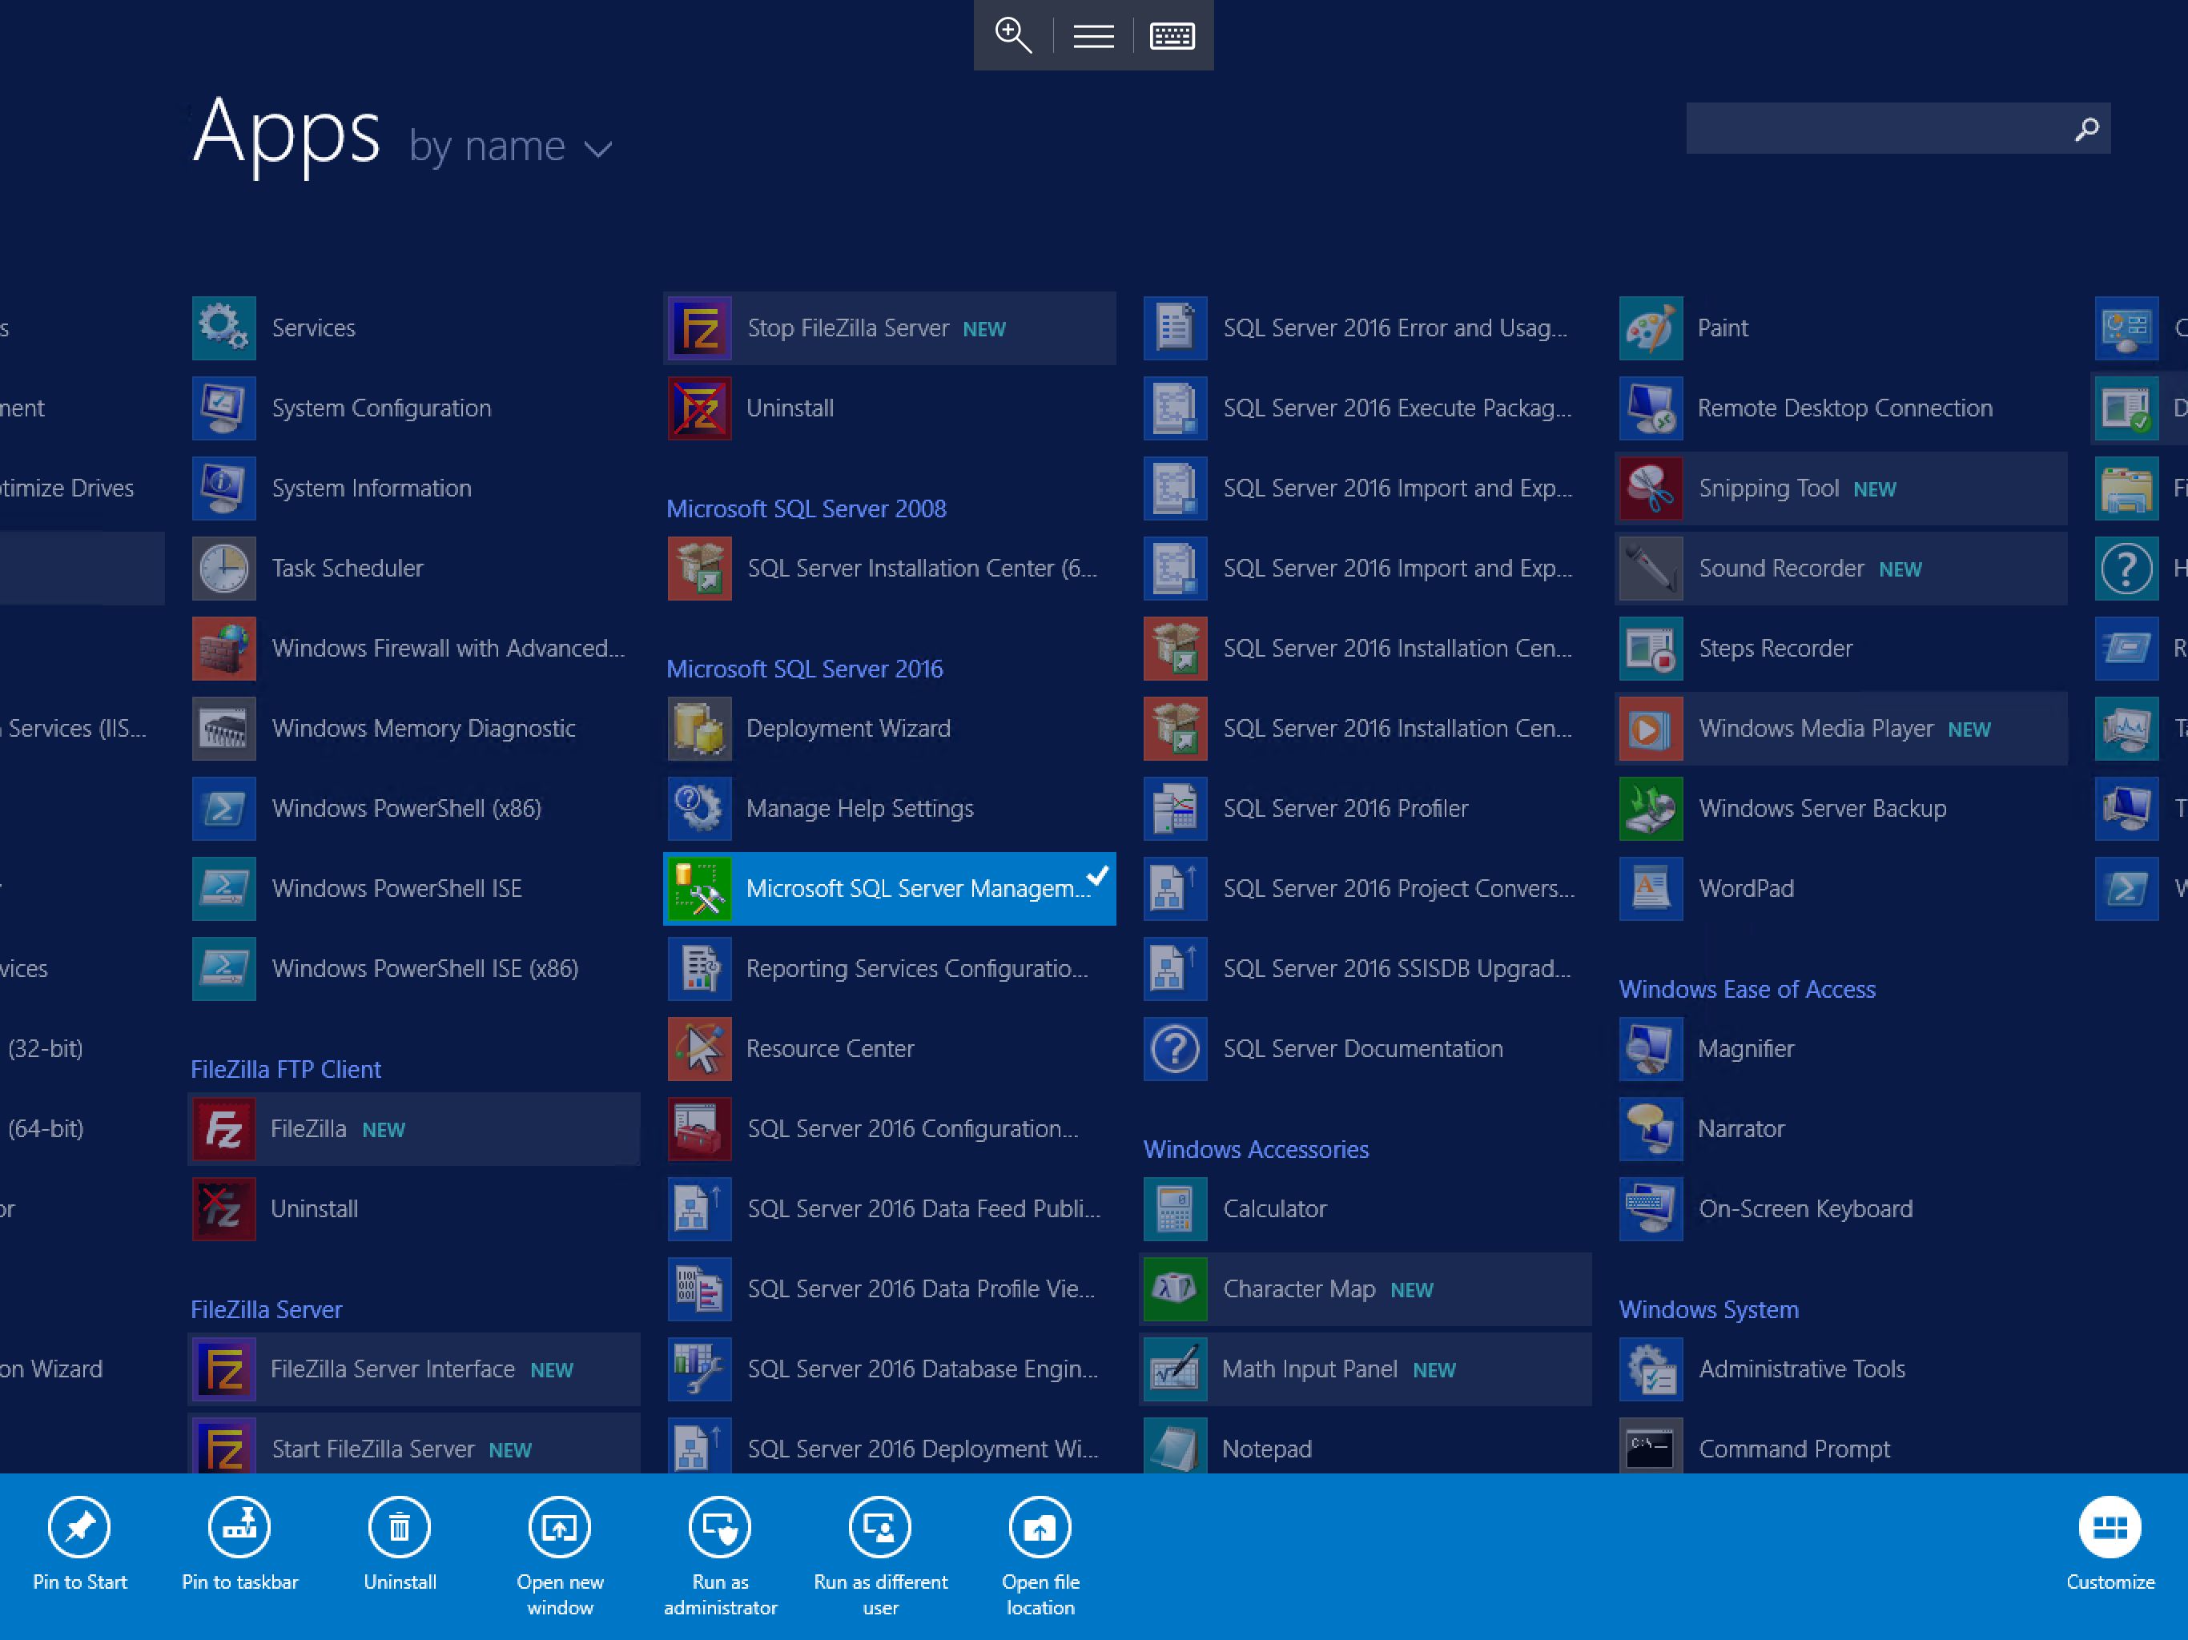Image resolution: width=2188 pixels, height=1640 pixels.
Task: Launch Windows Media Player icon
Action: pyautogui.click(x=1651, y=728)
